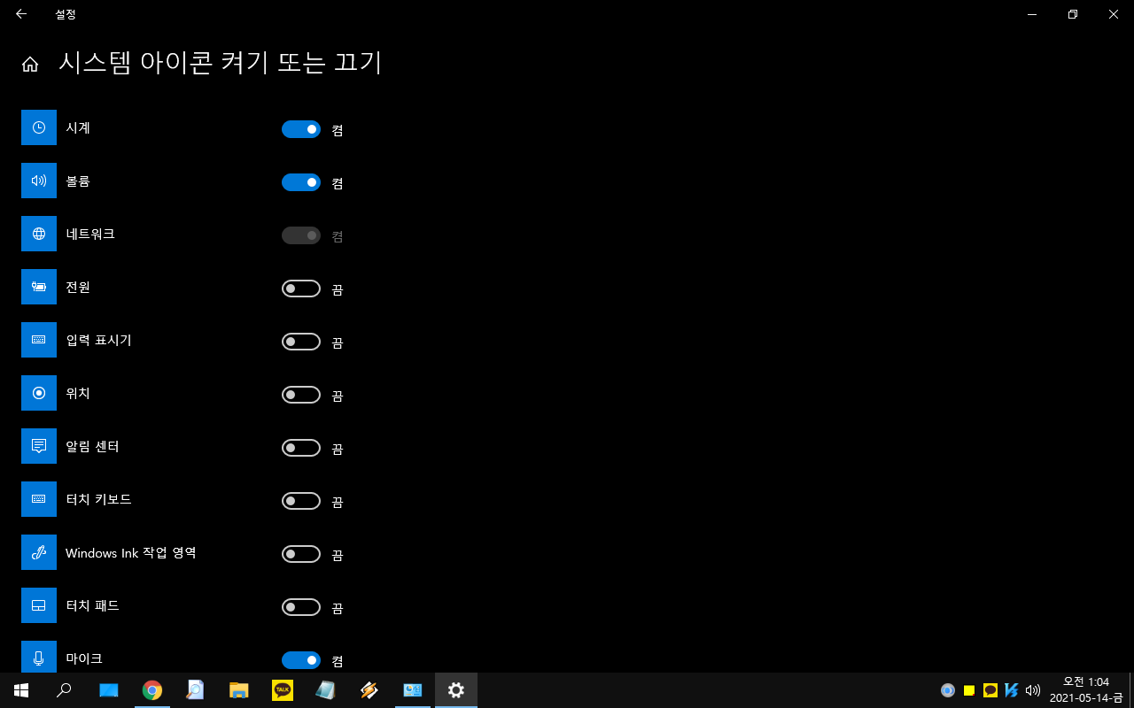
Task: Open taskbar search magnifier
Action: coord(64,690)
